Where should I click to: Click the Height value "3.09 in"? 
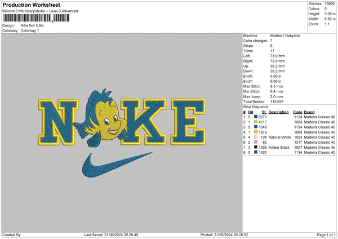330,14
